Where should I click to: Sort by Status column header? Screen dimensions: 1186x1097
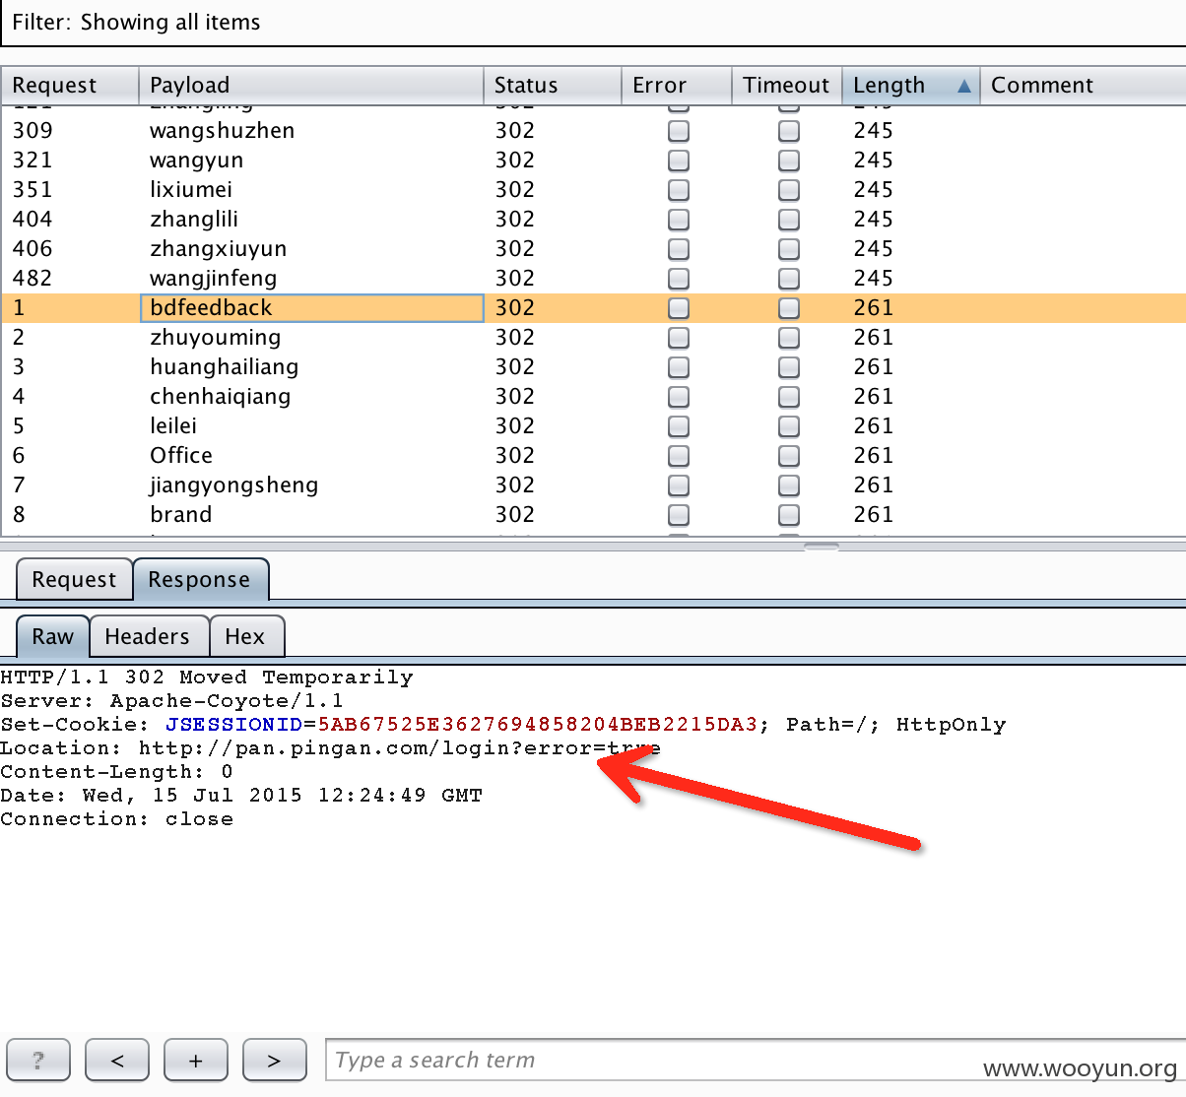553,86
